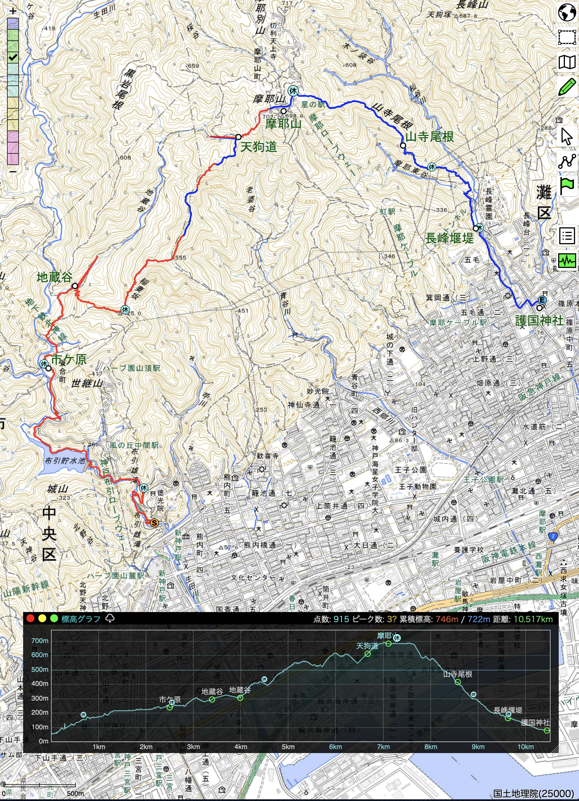Click the orange S start marker
Image resolution: width=579 pixels, height=801 pixels.
[154, 523]
